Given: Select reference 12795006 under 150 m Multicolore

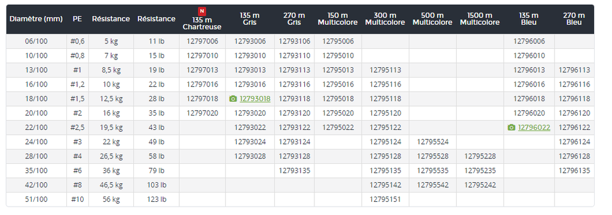Looking at the screenshot, I should (338, 41).
